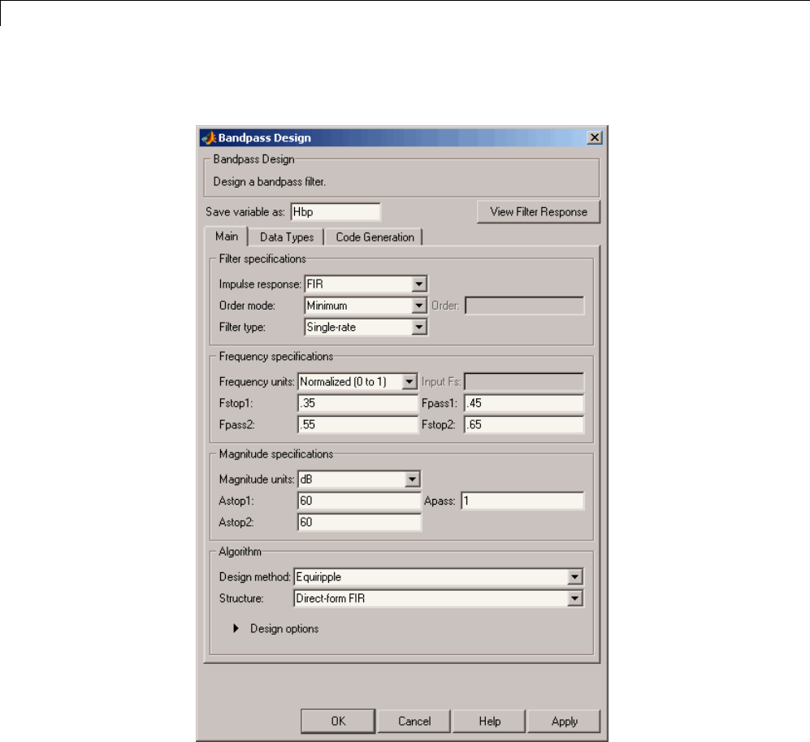
Task: Open the Magnitude units dropdown
Action: 359,479
